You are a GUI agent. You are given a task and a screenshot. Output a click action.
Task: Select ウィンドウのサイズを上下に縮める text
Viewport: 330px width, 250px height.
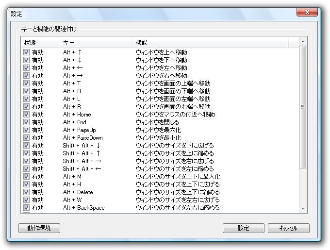pos(178,192)
